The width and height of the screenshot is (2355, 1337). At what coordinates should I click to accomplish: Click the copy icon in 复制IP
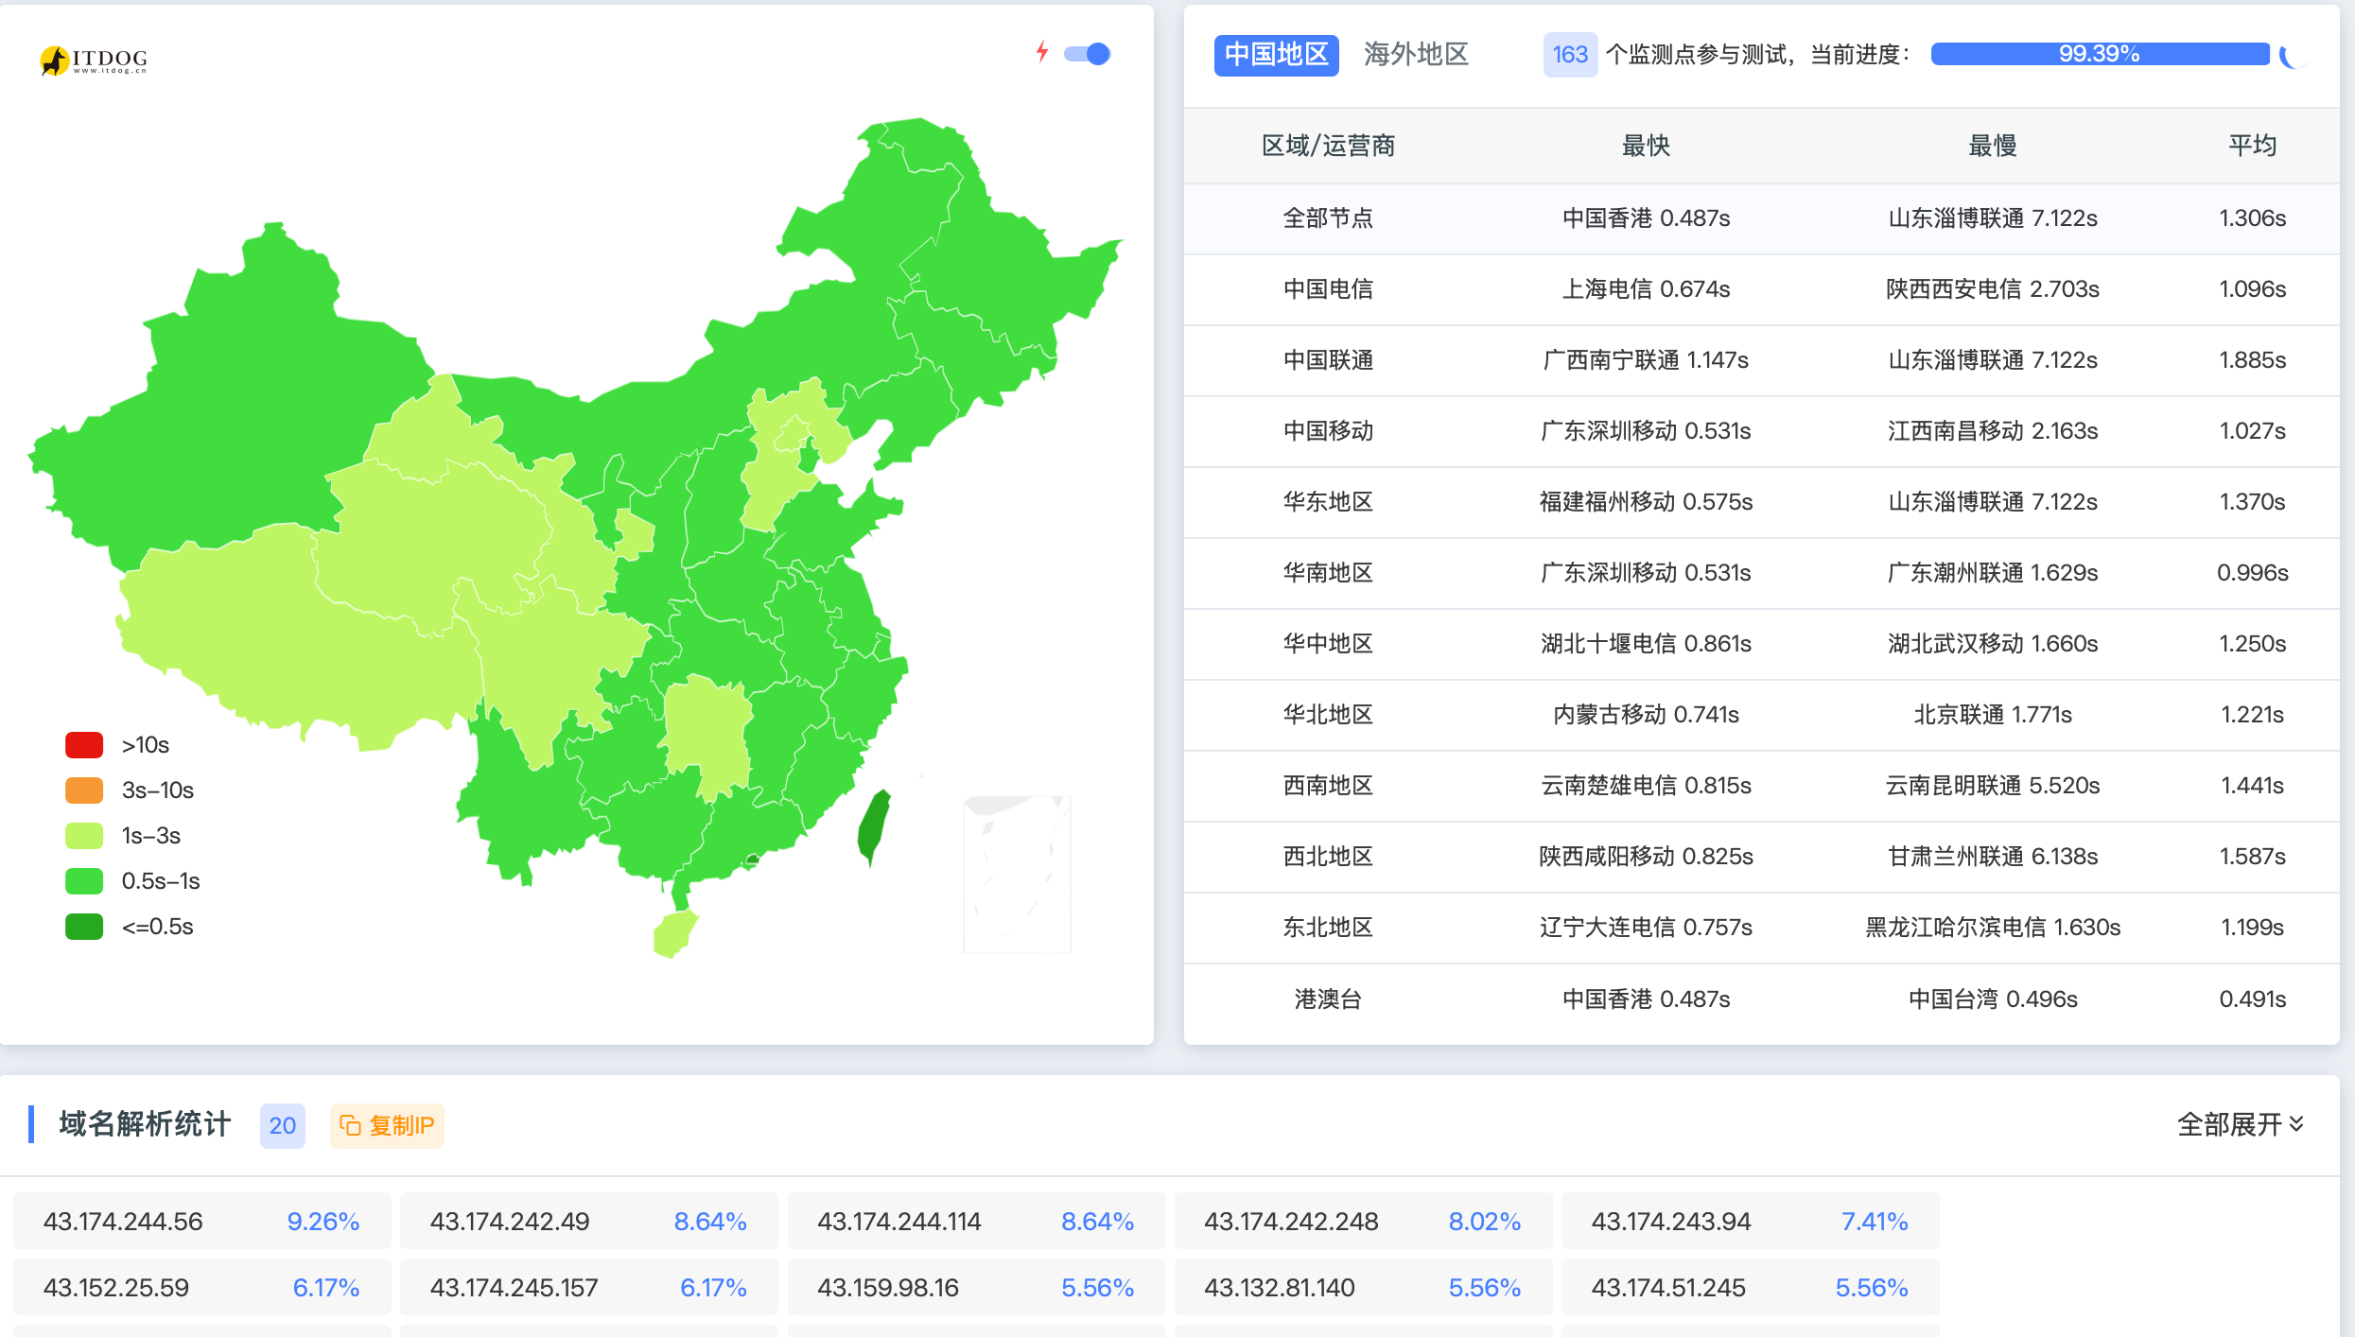pyautogui.click(x=350, y=1125)
